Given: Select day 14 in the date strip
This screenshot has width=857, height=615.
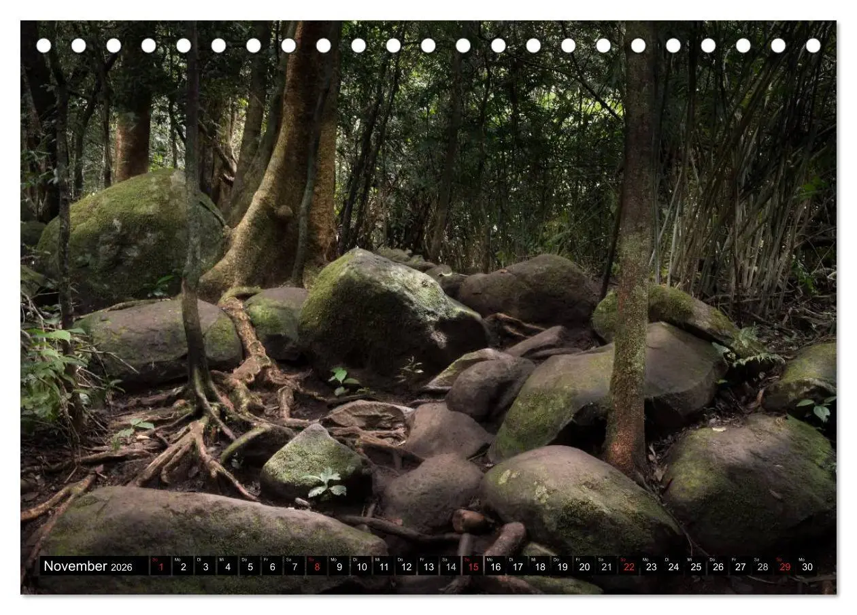Looking at the screenshot, I should (450, 566).
